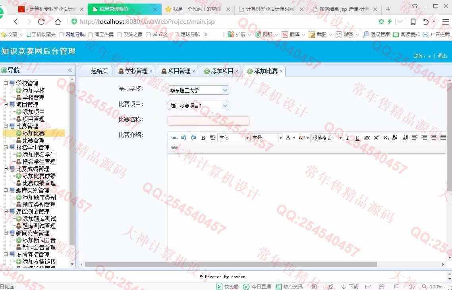This screenshot has width=452, height=290.
Task: Collapse the 项目管理 tree node
Action: click(x=6, y=104)
